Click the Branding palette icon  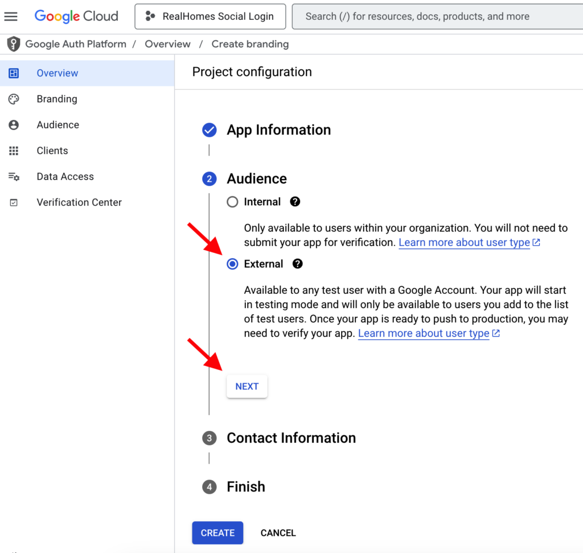14,99
